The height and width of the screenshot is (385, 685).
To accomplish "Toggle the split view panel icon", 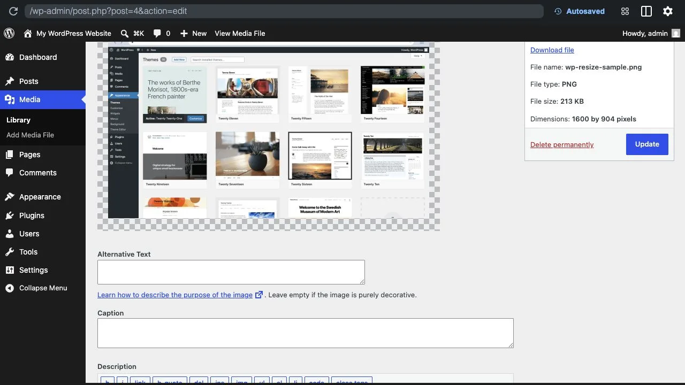I will tap(646, 11).
